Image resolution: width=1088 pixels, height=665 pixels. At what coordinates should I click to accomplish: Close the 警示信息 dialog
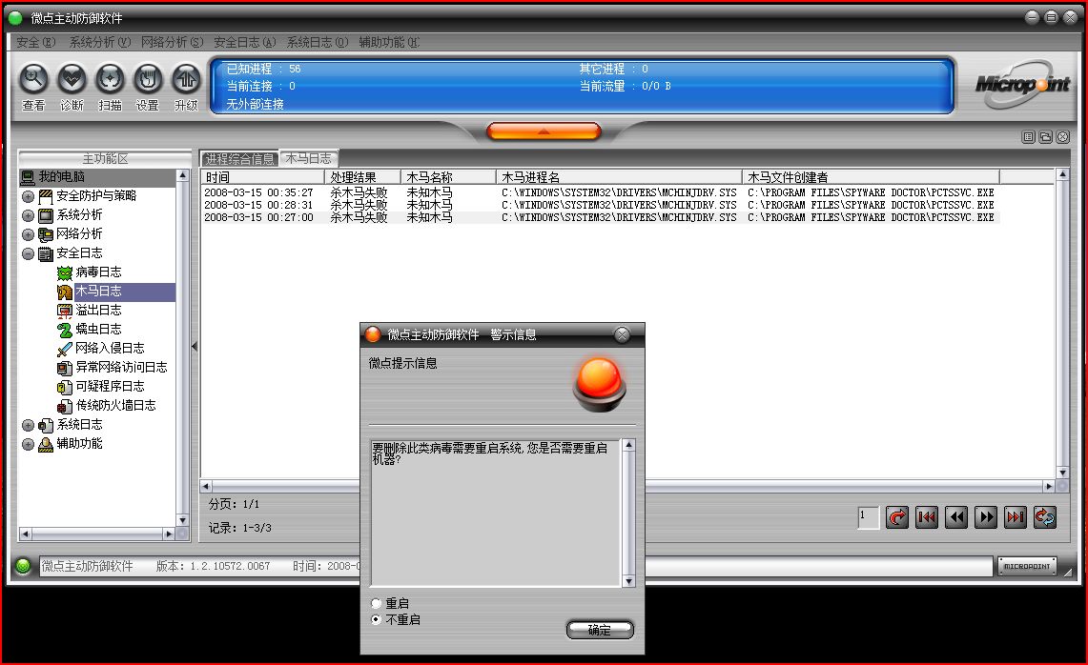click(x=623, y=335)
